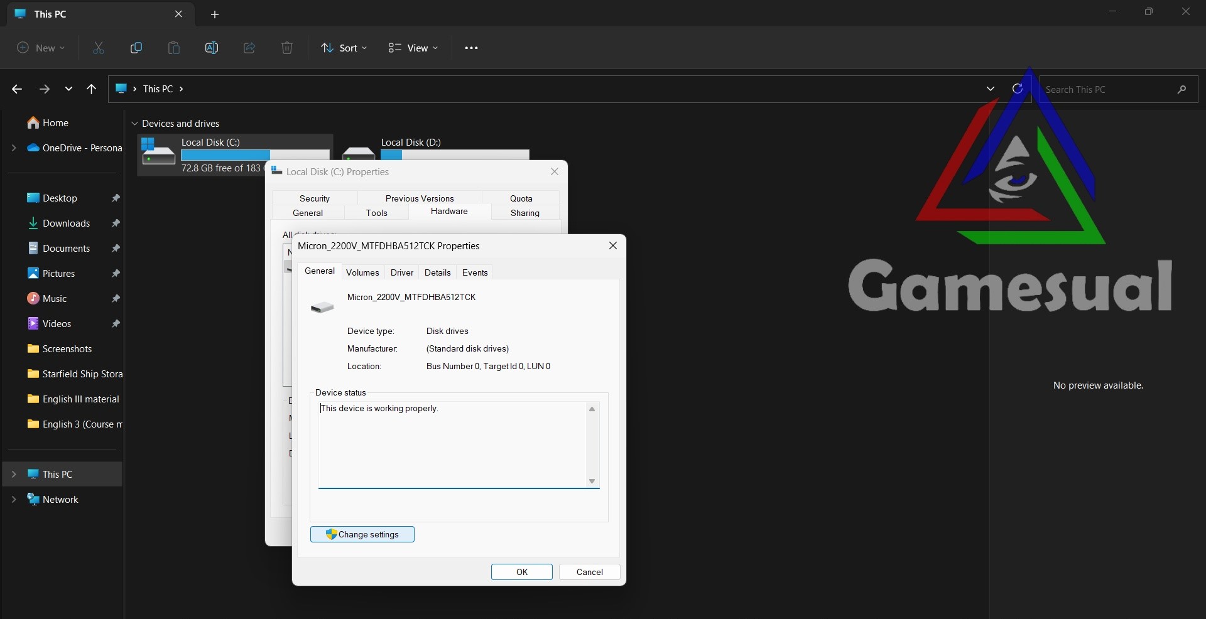Open English III material folder
The image size is (1206, 619).
[73, 399]
